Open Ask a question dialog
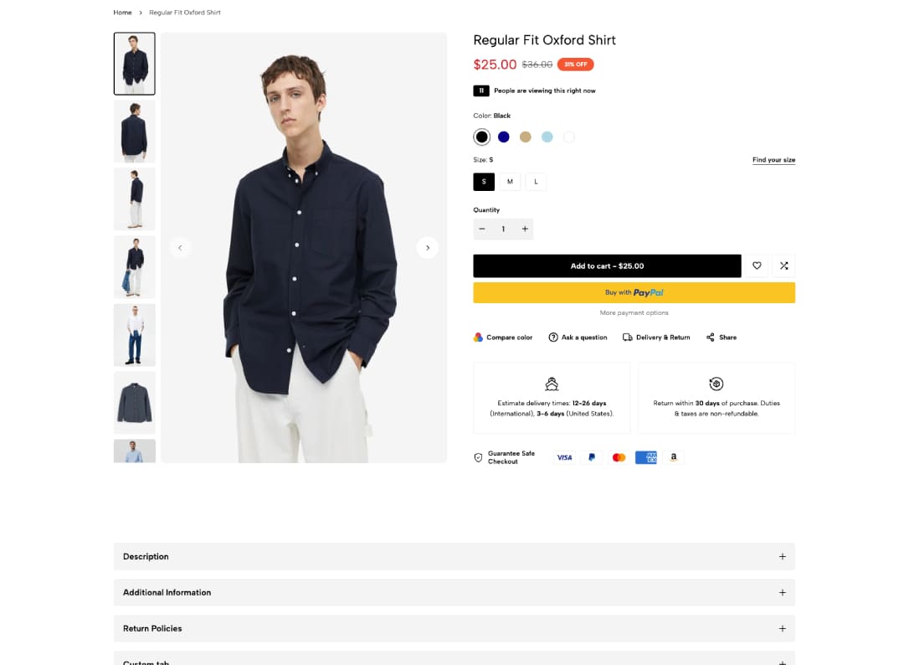 (578, 338)
